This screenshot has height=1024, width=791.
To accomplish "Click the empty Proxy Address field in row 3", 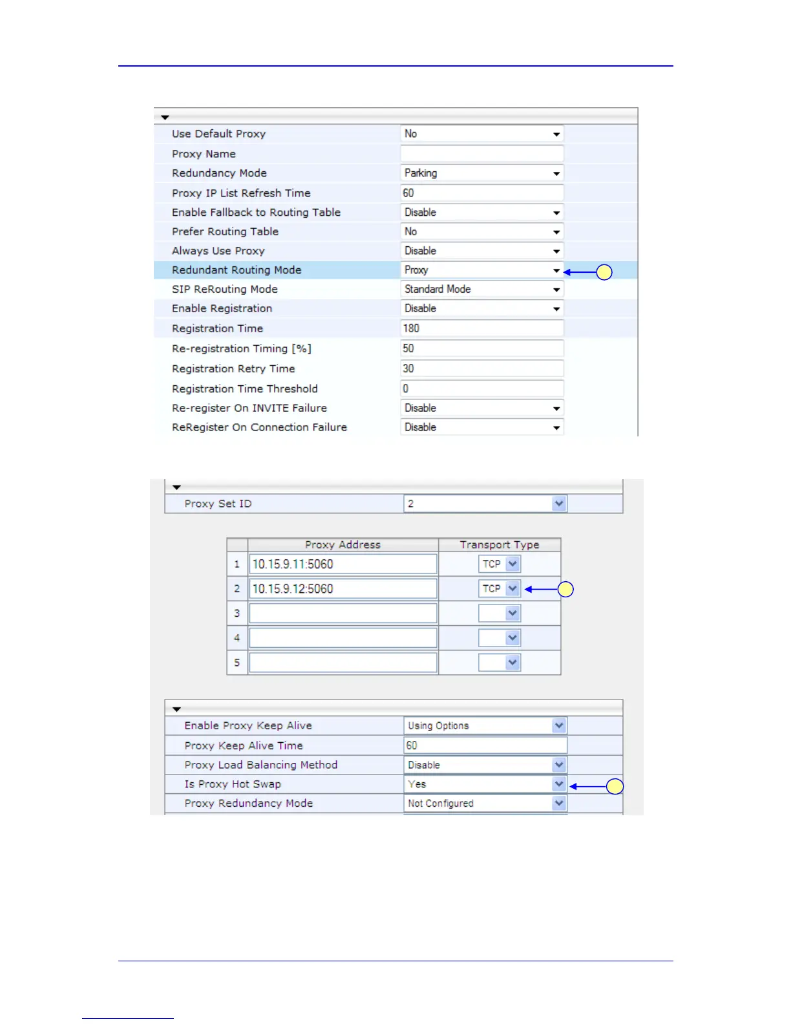I will [343, 613].
